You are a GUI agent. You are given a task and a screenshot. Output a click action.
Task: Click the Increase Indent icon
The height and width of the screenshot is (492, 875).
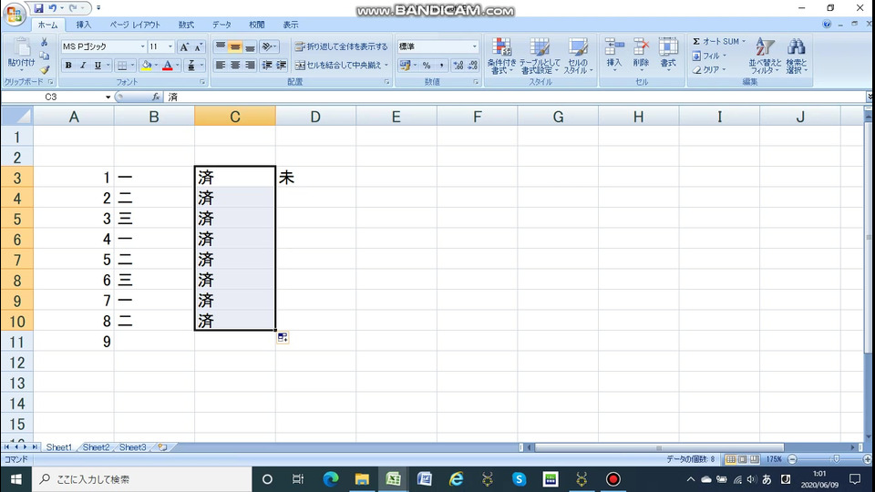[282, 66]
